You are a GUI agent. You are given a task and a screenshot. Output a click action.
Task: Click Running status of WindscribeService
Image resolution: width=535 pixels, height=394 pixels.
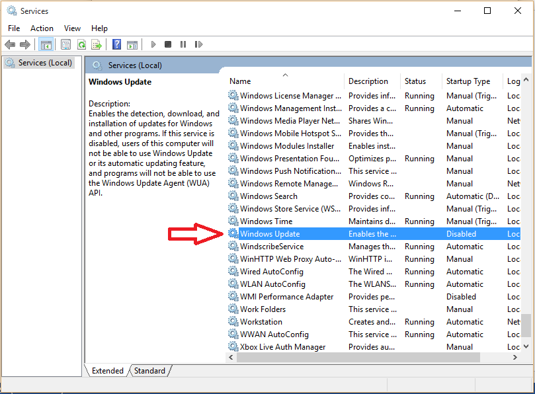(419, 247)
